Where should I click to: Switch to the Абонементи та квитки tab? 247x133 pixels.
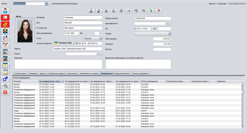tap(89, 73)
